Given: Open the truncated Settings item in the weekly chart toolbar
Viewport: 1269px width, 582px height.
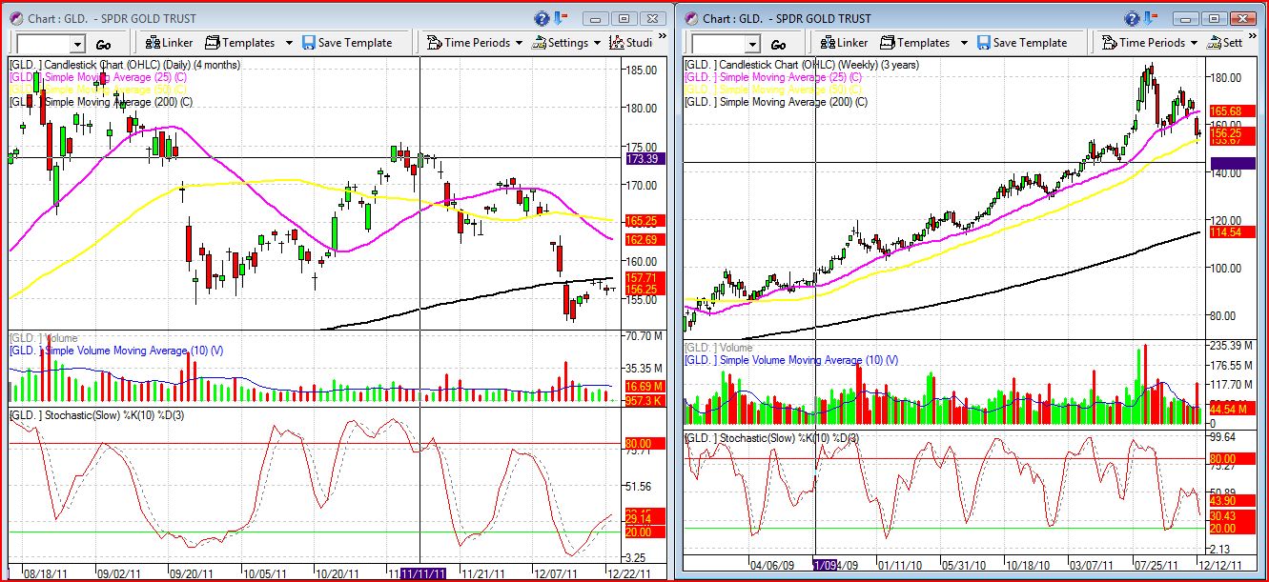Looking at the screenshot, I should pyautogui.click(x=1225, y=43).
